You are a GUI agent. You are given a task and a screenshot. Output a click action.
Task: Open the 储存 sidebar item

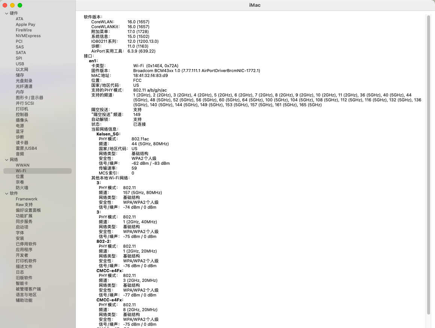coord(20,75)
